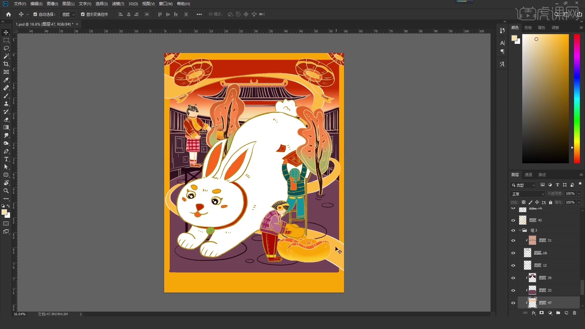Click more options ellipsis in options bar
The width and height of the screenshot is (585, 329).
point(199,14)
